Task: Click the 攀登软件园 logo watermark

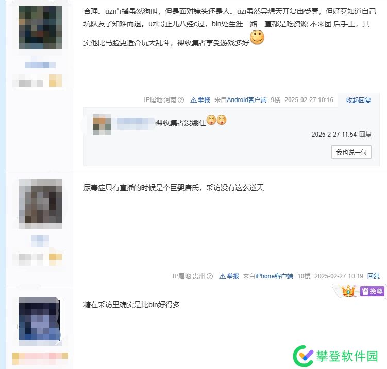Action: [335, 356]
